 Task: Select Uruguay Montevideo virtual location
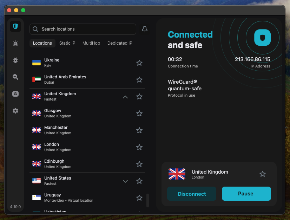pyautogui.click(x=87, y=198)
